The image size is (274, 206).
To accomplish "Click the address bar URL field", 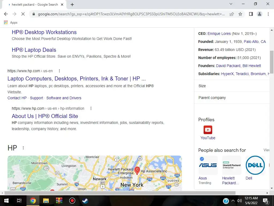I will (x=131, y=14).
